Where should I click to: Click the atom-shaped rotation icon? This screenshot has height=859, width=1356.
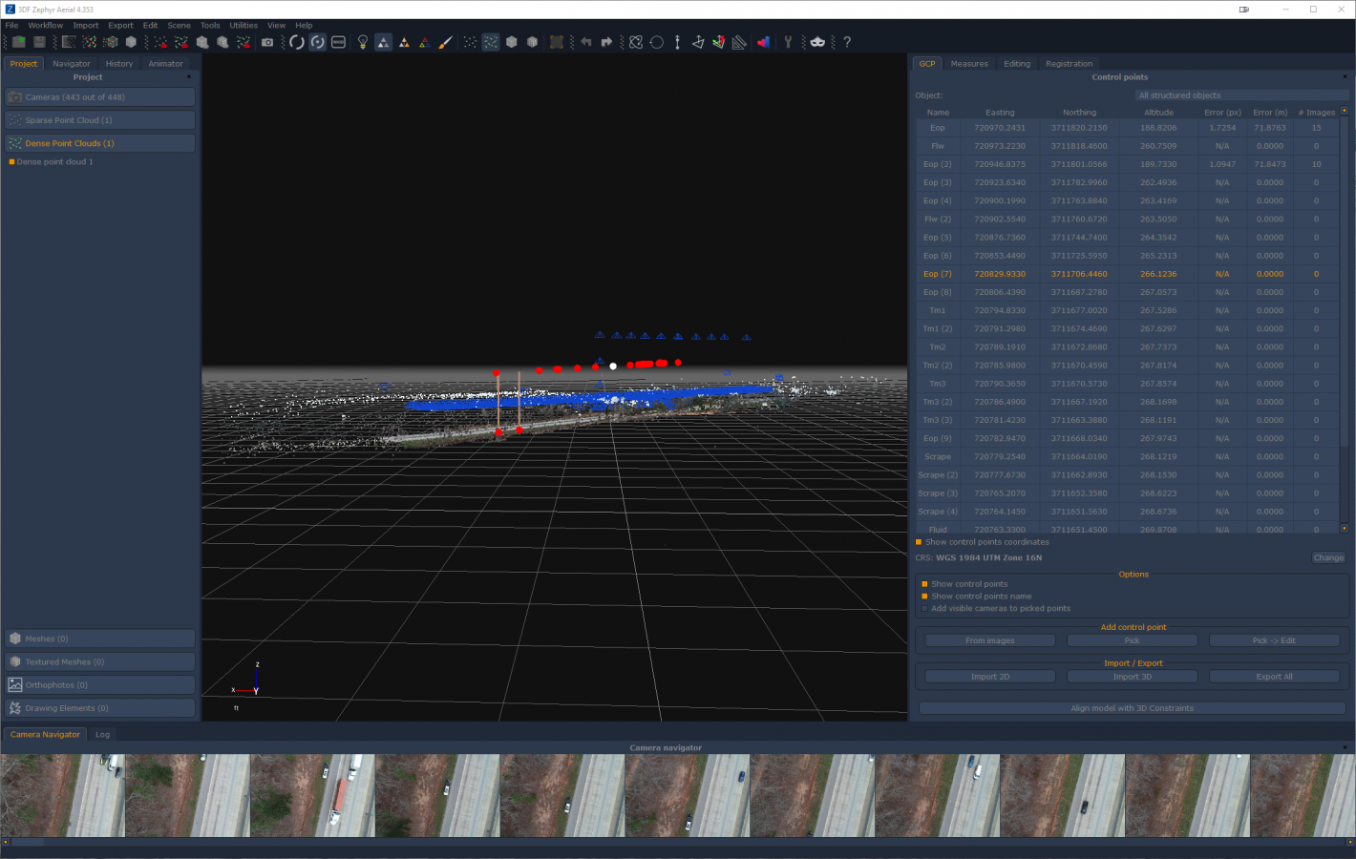click(x=636, y=42)
